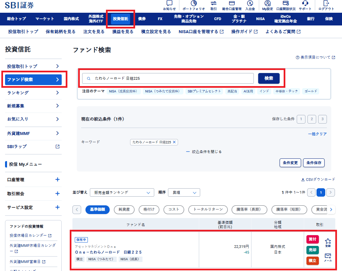
Task: Select the 半導体・テック theme tag
Action: 287,91
